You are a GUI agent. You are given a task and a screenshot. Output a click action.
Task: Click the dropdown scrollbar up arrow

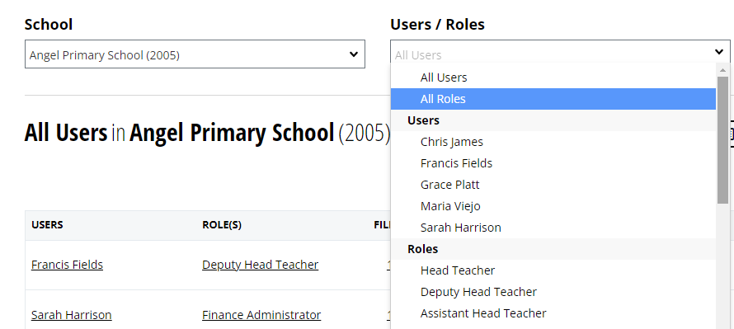tap(722, 70)
